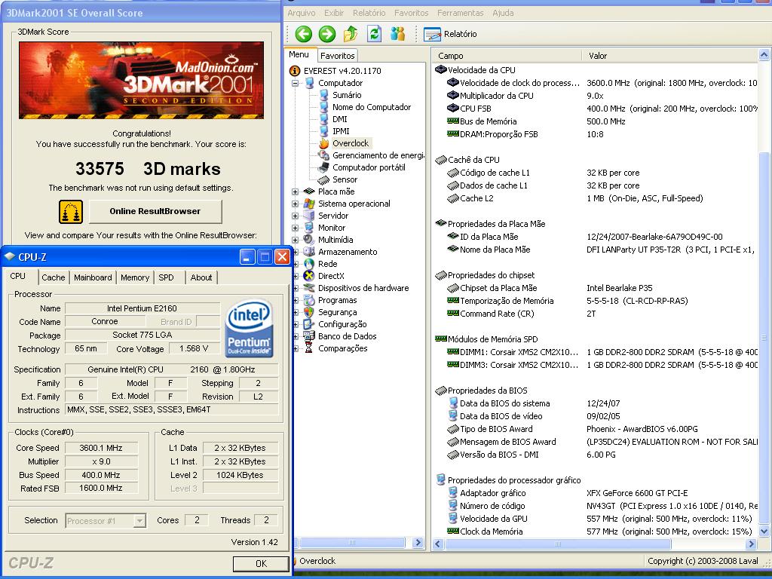Select Computador portátil tree item
Screen dimensions: 772x579
click(x=369, y=167)
